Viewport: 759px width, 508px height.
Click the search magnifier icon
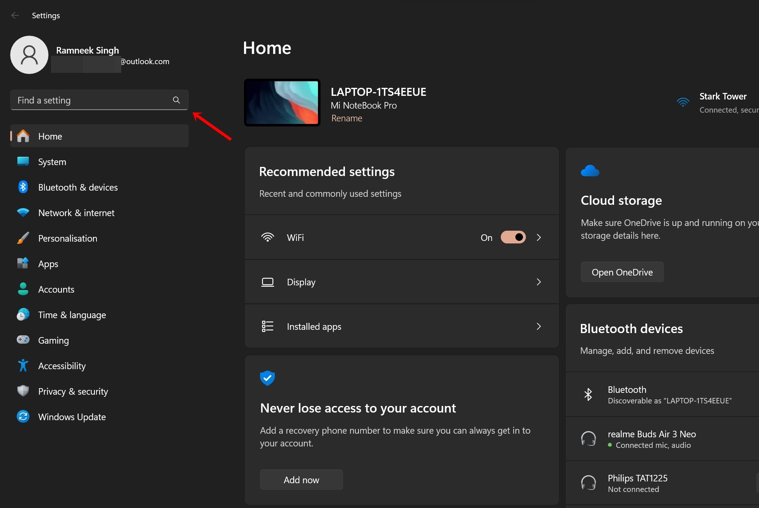click(x=176, y=100)
